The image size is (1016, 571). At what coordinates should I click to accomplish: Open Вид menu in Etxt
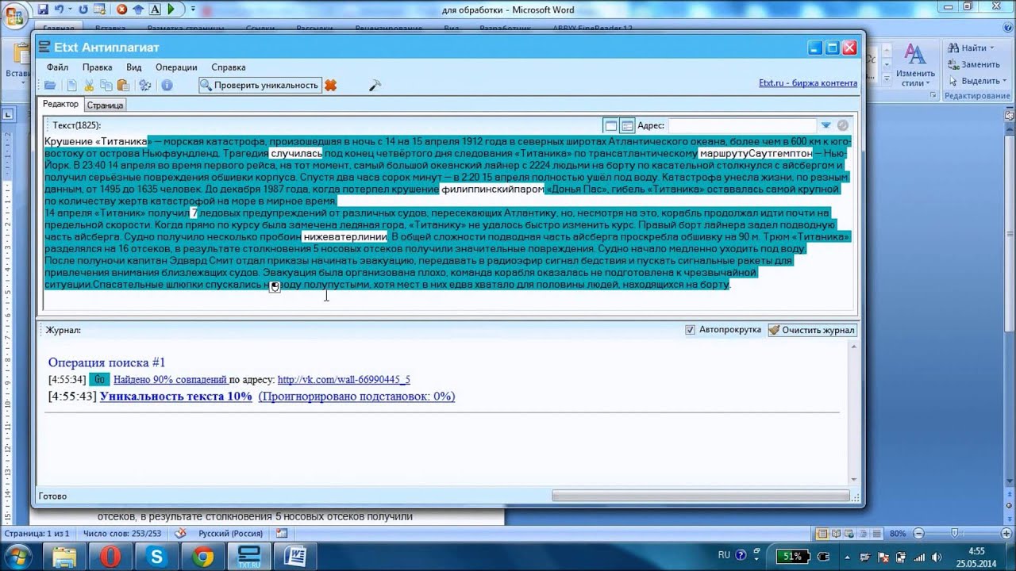(x=134, y=67)
